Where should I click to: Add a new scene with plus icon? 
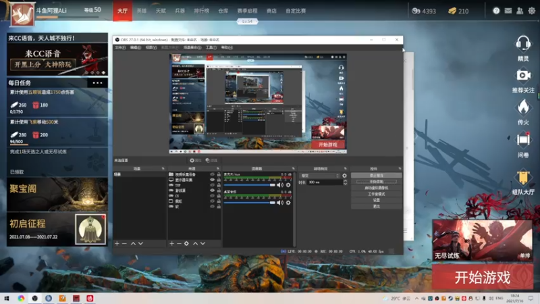[x=117, y=243]
